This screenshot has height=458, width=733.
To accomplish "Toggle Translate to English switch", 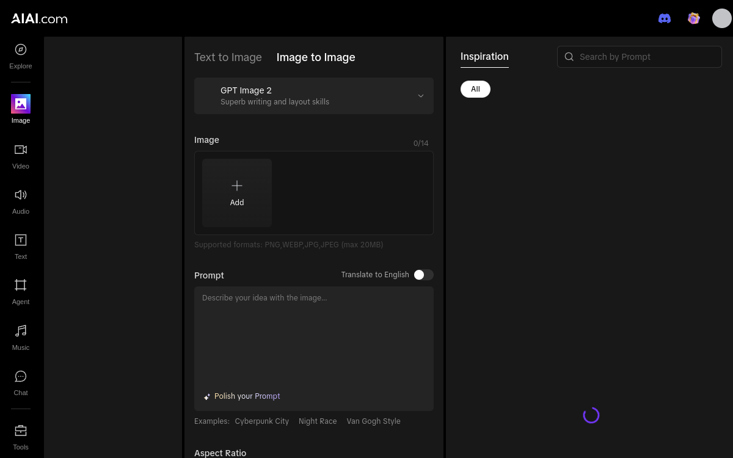I will pos(423,275).
